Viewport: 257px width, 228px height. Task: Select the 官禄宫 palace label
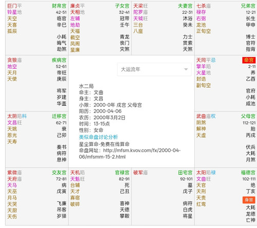point(122,173)
